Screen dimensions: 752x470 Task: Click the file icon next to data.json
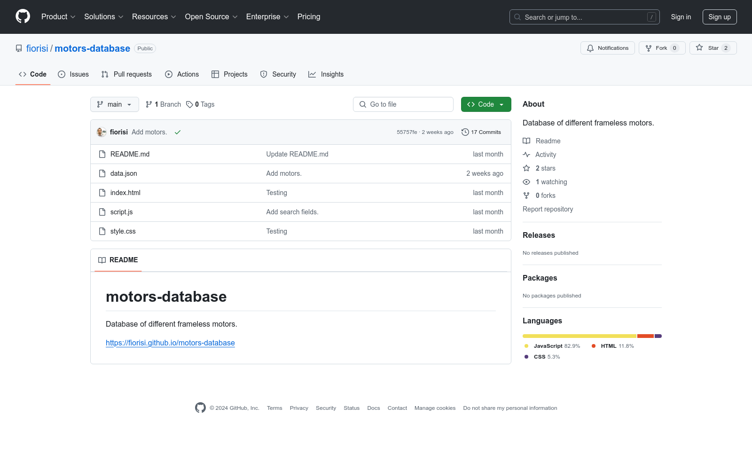pos(102,173)
